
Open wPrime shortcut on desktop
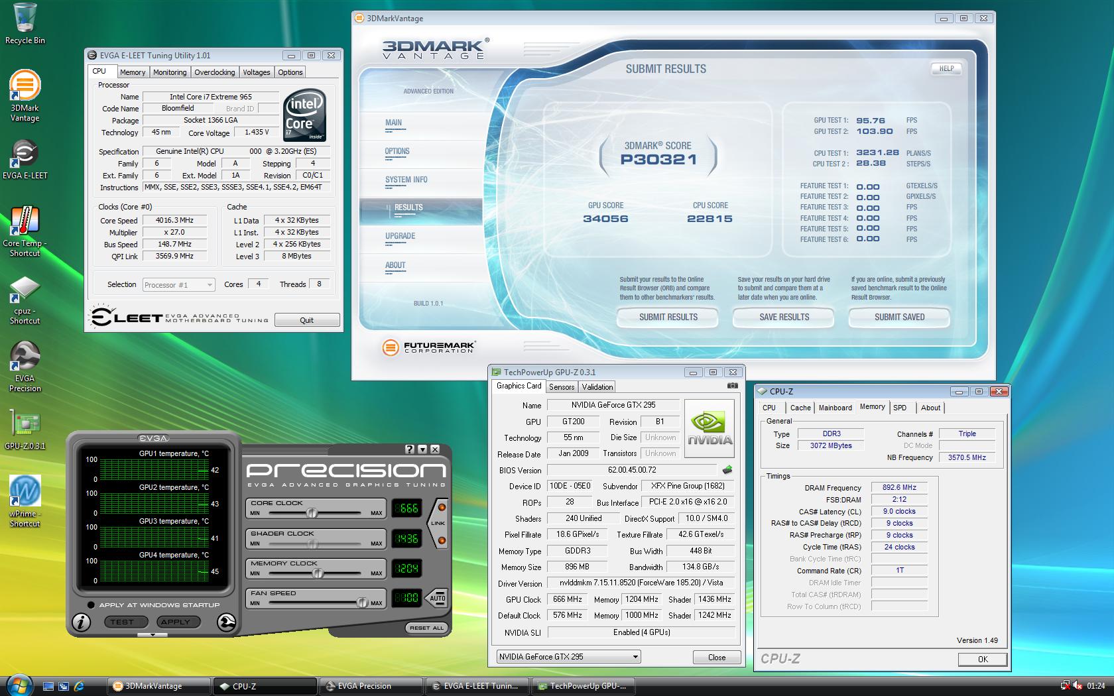click(25, 502)
